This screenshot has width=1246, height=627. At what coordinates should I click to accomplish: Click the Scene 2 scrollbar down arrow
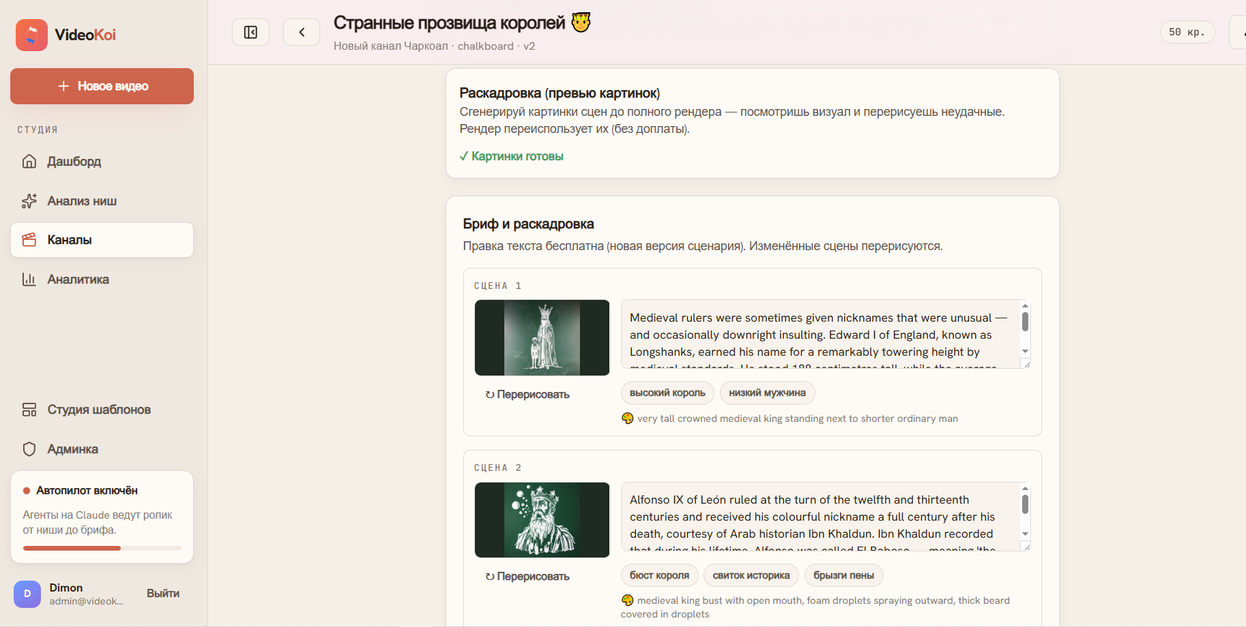(x=1025, y=534)
